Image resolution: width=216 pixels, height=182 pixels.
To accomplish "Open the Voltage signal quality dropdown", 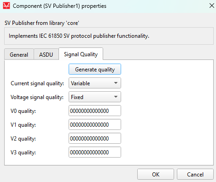I will point(95,97).
